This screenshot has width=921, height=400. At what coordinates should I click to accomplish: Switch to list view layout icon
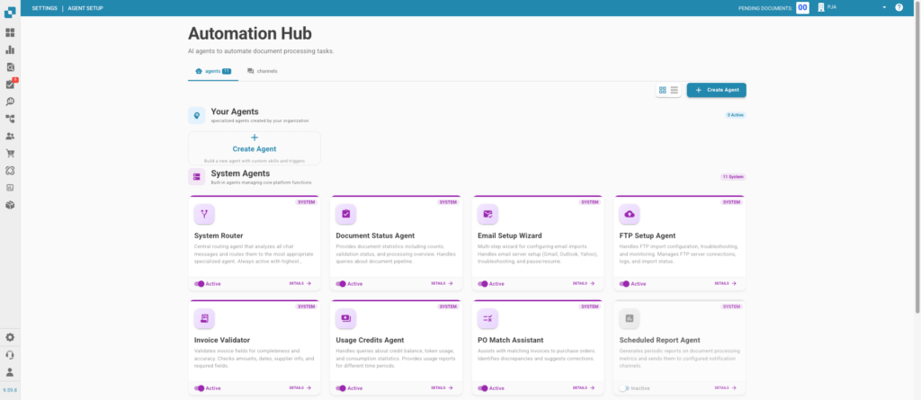coord(675,90)
